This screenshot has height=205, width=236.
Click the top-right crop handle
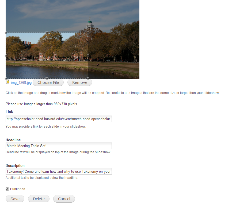coord(88,33)
